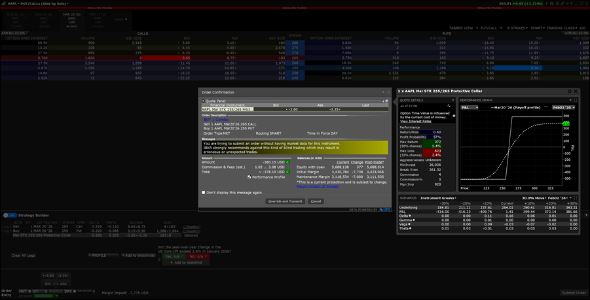
Task: Request Snapshot quote for Leg 1 Sell Call
Action: point(190,227)
